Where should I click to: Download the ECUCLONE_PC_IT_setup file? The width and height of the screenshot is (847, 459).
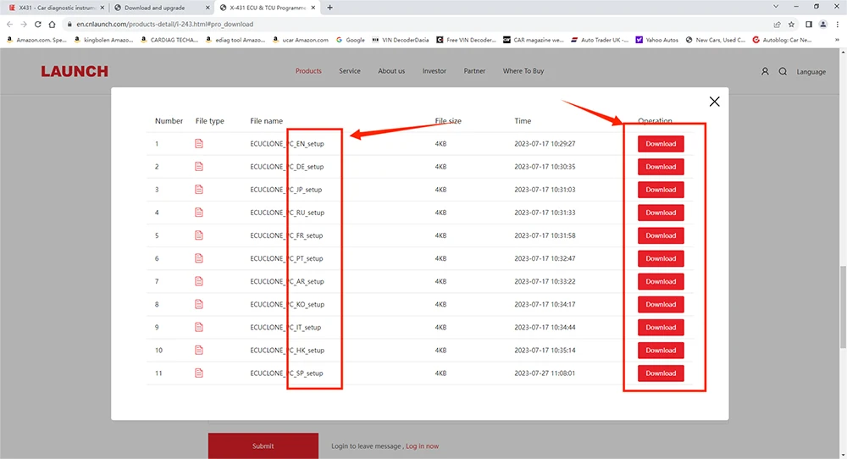[661, 327]
